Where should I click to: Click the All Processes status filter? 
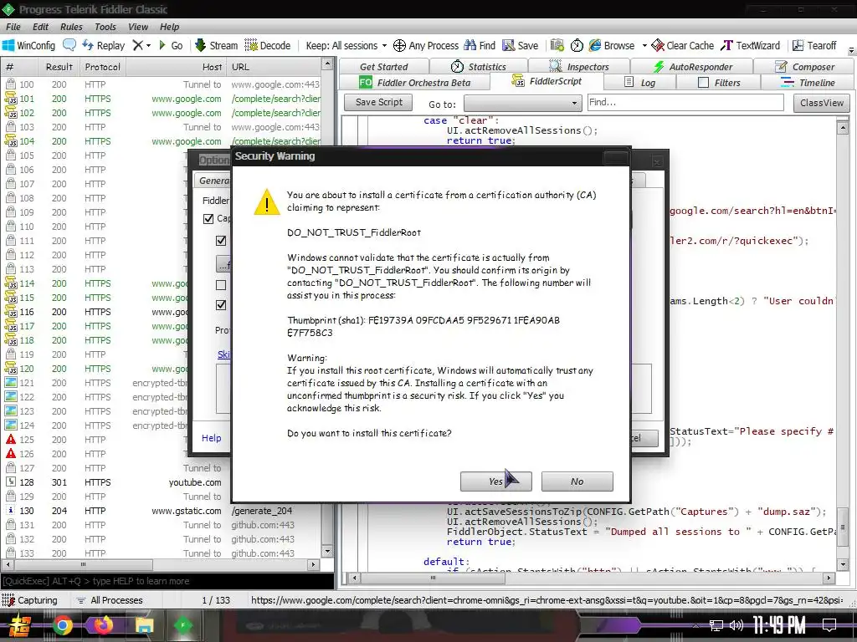pos(110,600)
